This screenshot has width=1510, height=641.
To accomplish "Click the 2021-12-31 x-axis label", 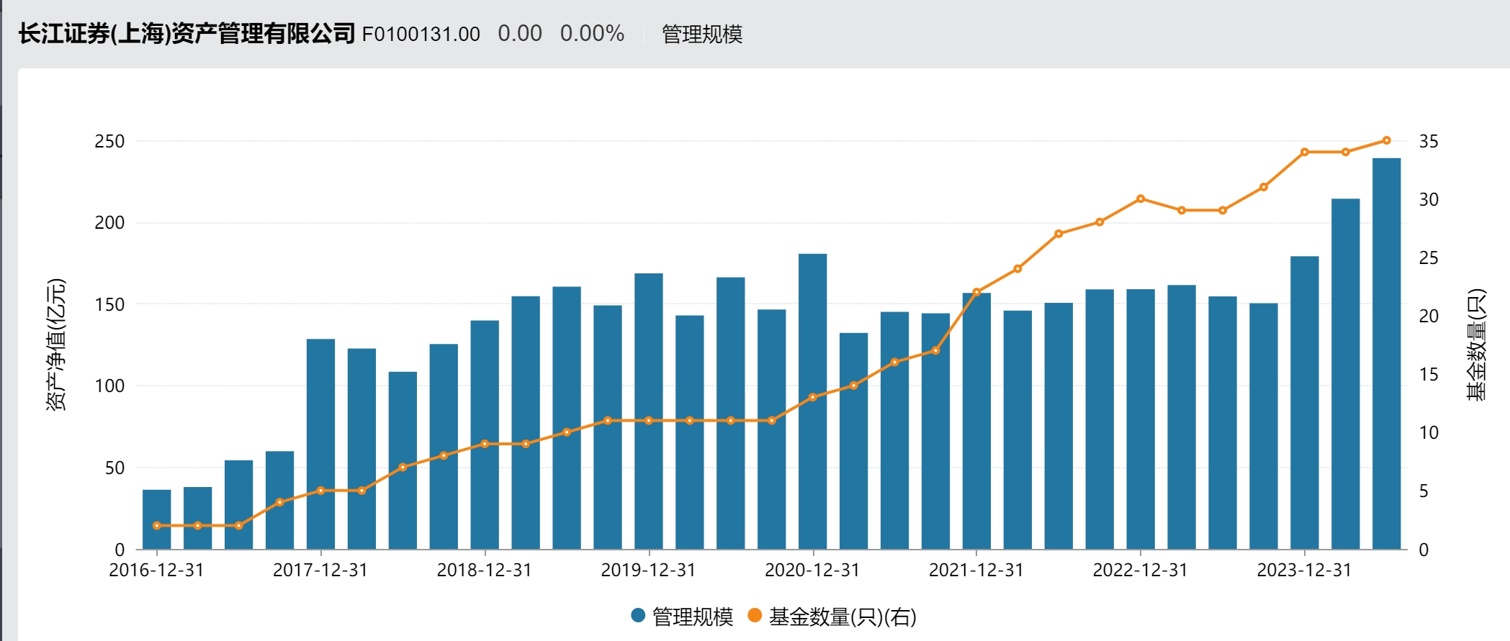I will (976, 570).
